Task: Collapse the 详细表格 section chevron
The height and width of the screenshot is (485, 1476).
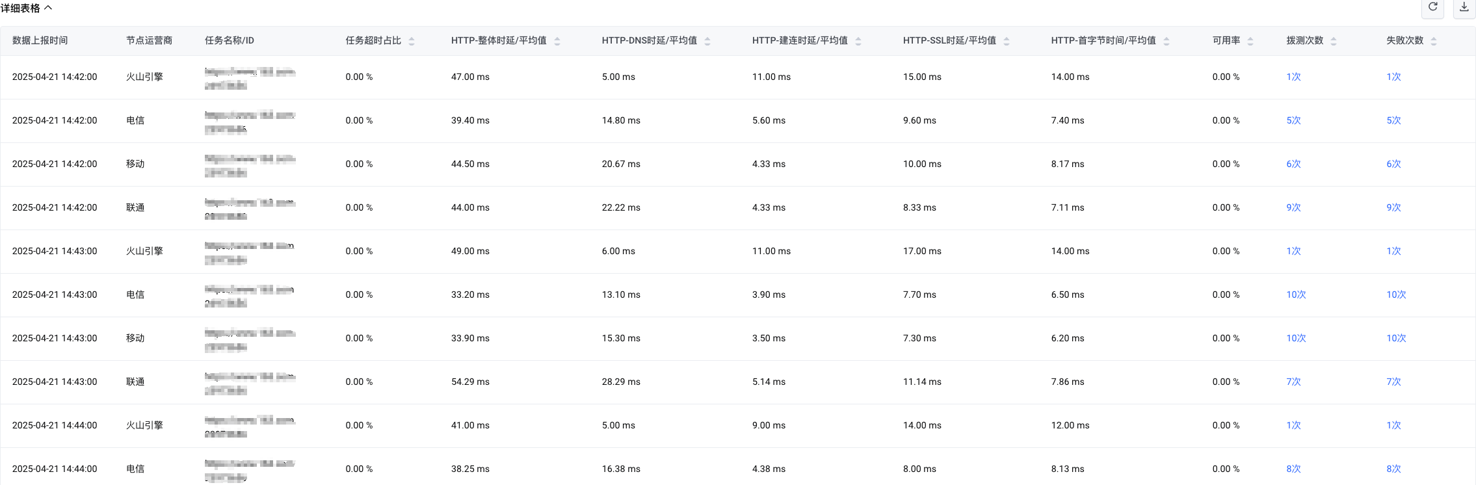Action: [48, 8]
